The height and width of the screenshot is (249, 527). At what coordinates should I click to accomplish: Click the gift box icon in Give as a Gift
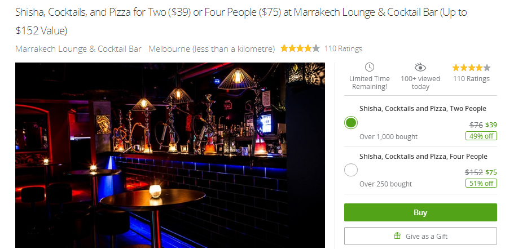[x=397, y=236]
